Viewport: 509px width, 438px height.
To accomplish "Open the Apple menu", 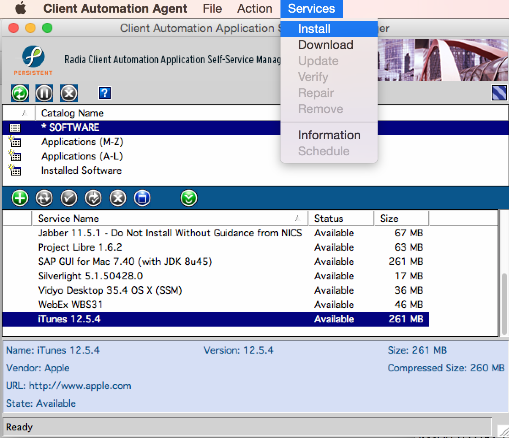I will pos(21,8).
